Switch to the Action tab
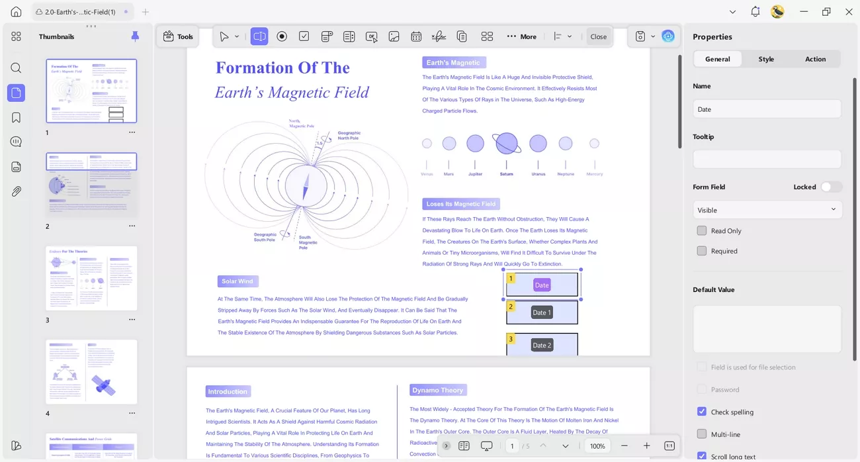 (815, 59)
